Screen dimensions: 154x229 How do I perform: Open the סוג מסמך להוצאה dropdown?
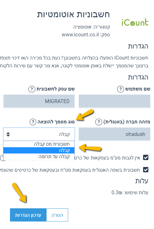pos(39,134)
